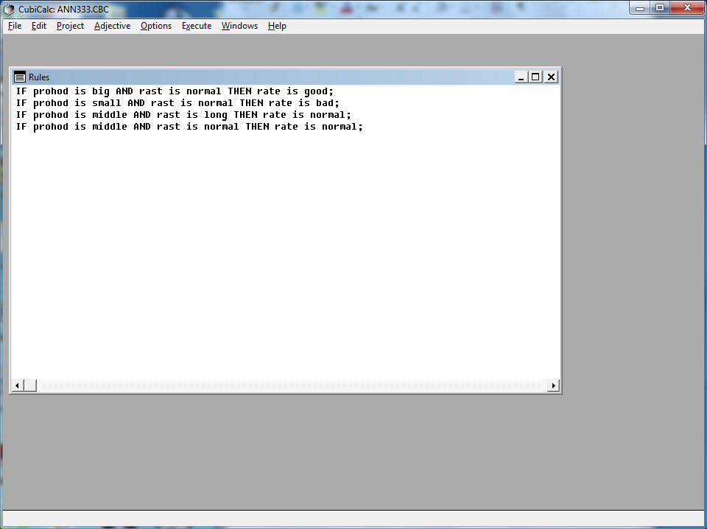This screenshot has width=707, height=529.
Task: Minimize the Rules window
Action: pos(521,77)
